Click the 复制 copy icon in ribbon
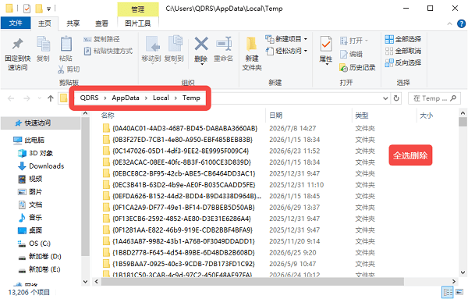 pyautogui.click(x=43, y=44)
